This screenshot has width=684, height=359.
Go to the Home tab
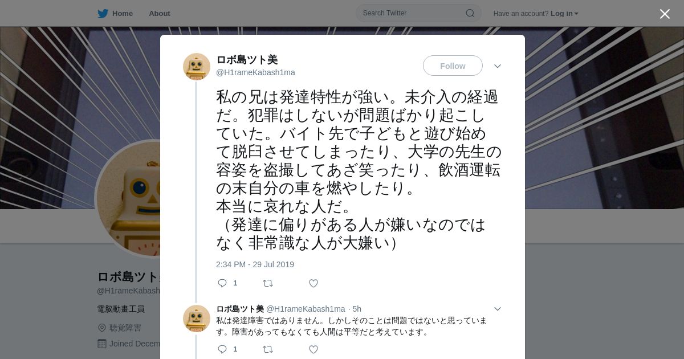click(x=115, y=14)
